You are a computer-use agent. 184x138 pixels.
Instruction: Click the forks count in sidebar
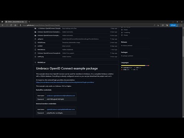[x=126, y=35]
